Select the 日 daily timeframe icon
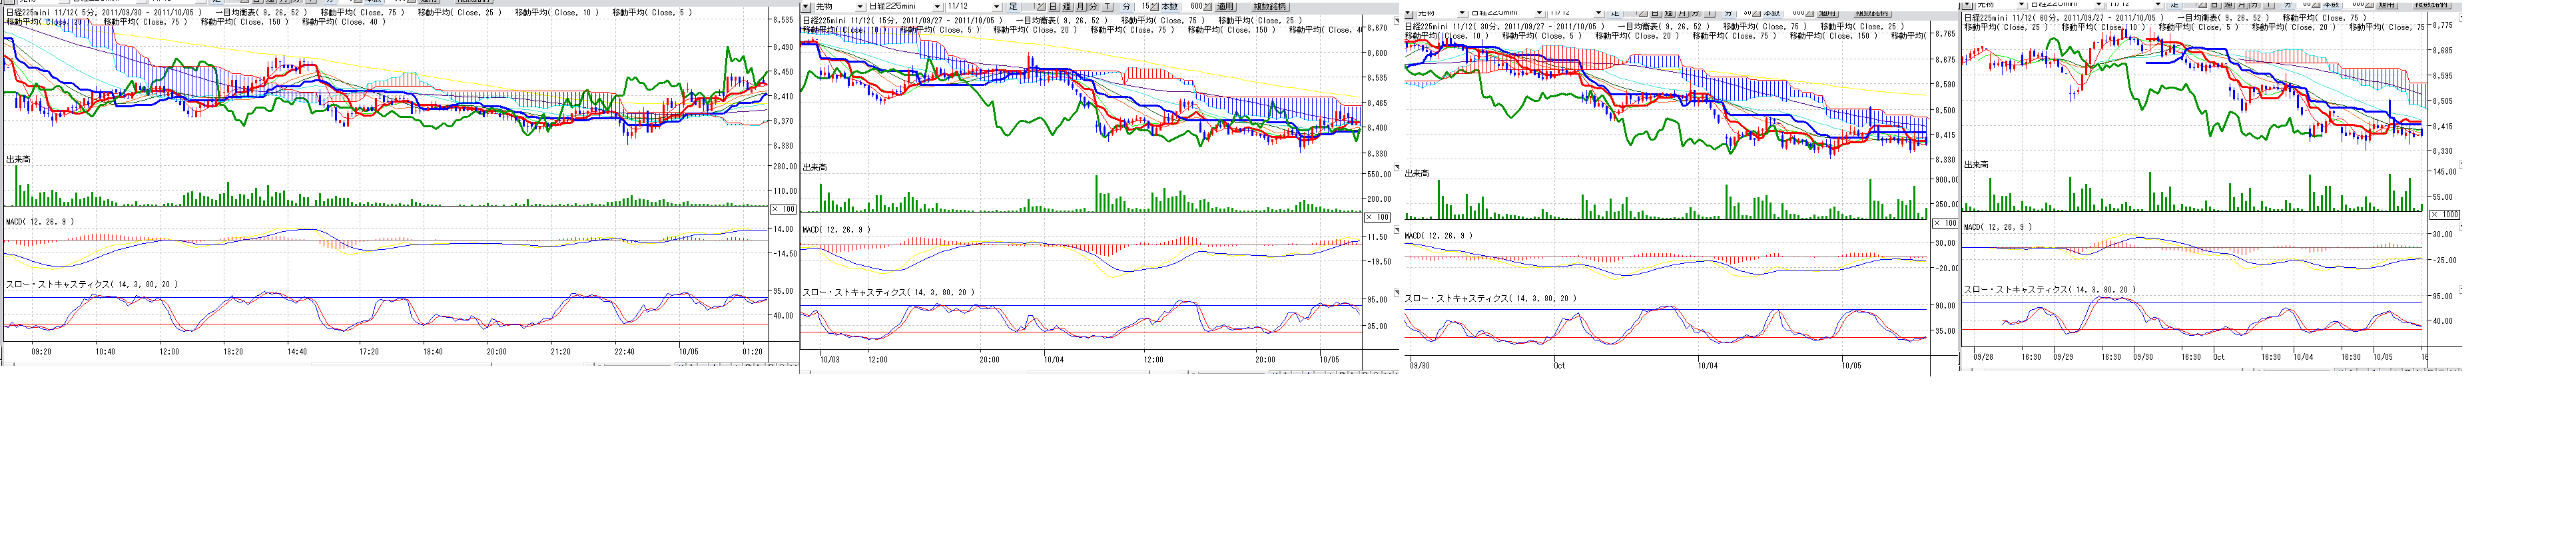The image size is (2576, 541). (x=1053, y=7)
